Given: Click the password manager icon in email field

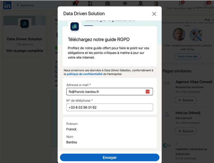Looking at the screenshot, I should pos(148,92).
